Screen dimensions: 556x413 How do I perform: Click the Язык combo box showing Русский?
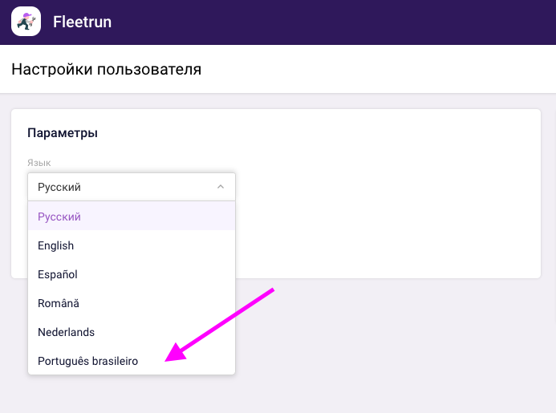click(120, 187)
